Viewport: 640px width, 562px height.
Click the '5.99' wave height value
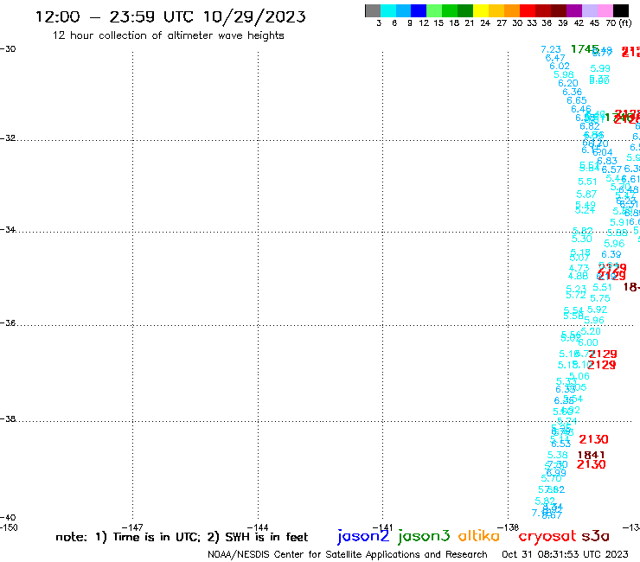click(x=600, y=68)
